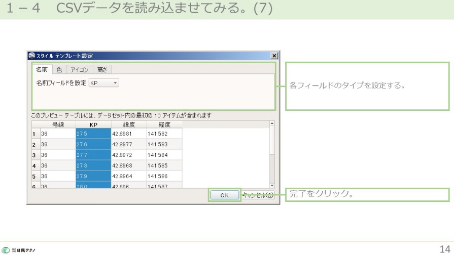Click the 号線 column header
The height and width of the screenshot is (255, 454).
tap(58, 124)
